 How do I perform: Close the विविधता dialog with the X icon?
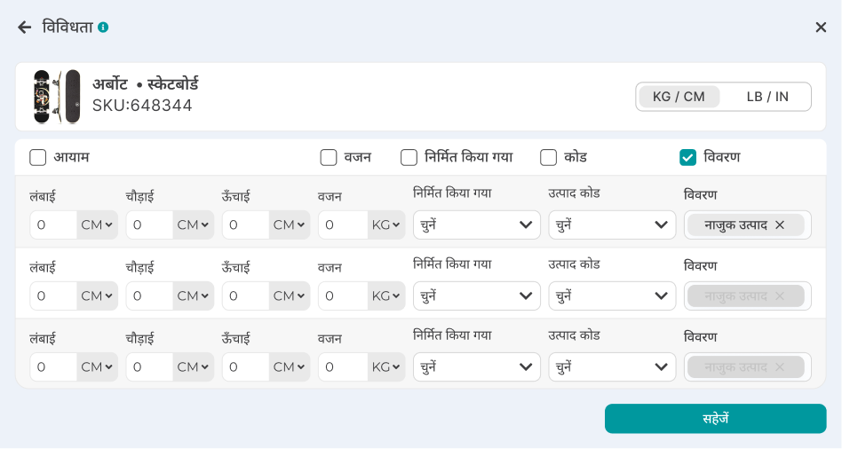tap(821, 28)
